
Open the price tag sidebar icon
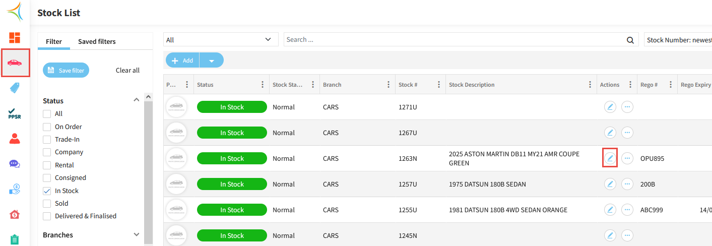pyautogui.click(x=15, y=88)
